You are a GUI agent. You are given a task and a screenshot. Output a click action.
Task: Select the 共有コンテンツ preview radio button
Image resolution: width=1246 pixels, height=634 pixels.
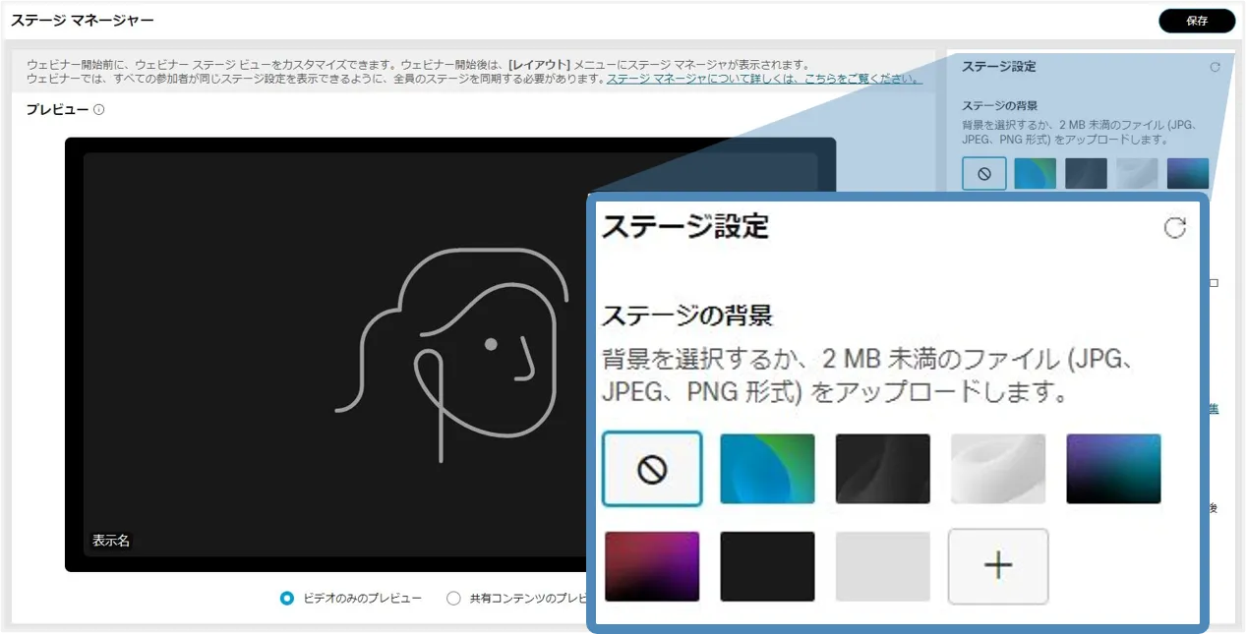point(453,598)
